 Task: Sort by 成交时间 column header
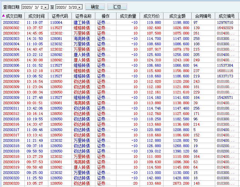pos(37,16)
